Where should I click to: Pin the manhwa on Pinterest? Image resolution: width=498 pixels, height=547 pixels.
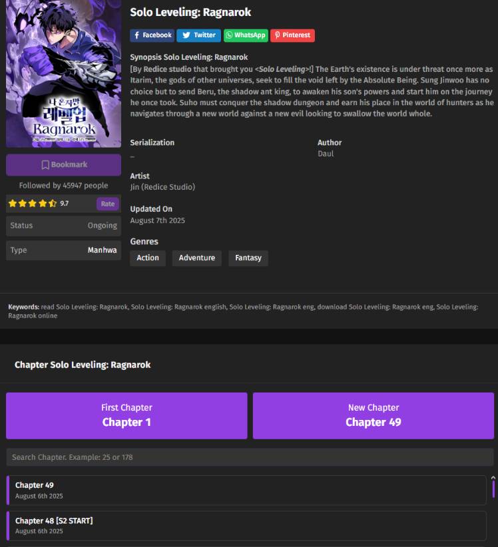(x=292, y=35)
